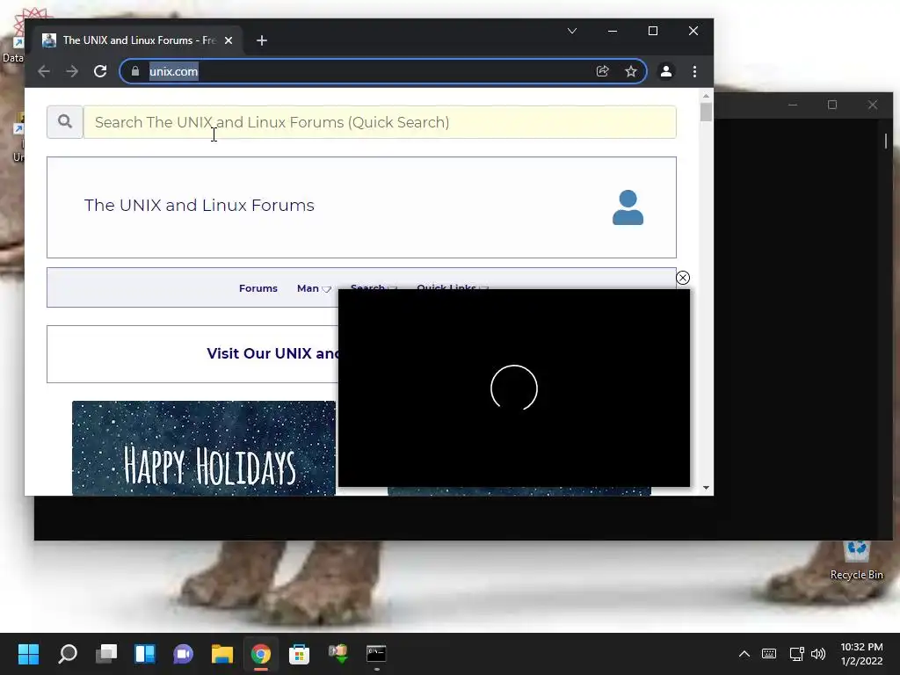Go back using Chrome's back arrow
This screenshot has height=675, width=900.
tap(44, 71)
